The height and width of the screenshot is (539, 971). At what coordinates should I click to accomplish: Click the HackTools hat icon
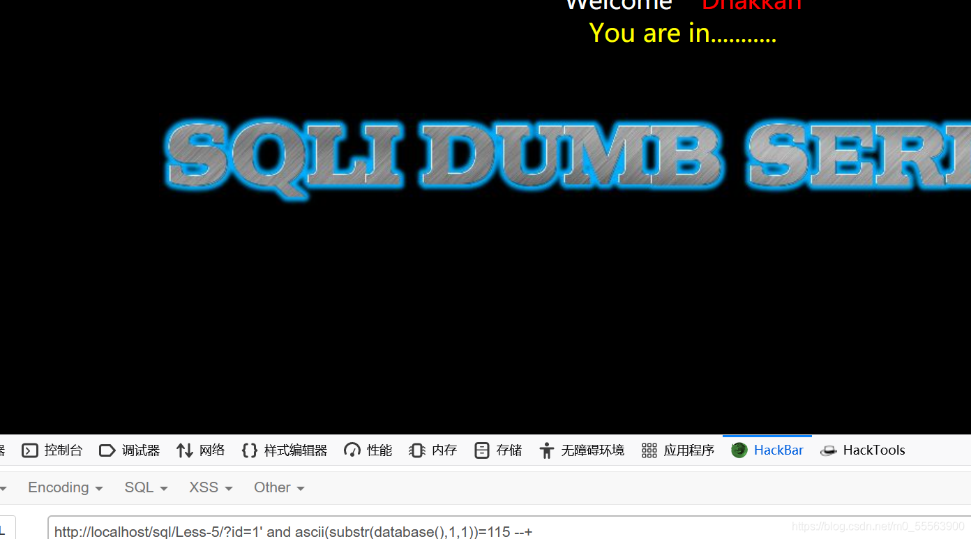[829, 450]
